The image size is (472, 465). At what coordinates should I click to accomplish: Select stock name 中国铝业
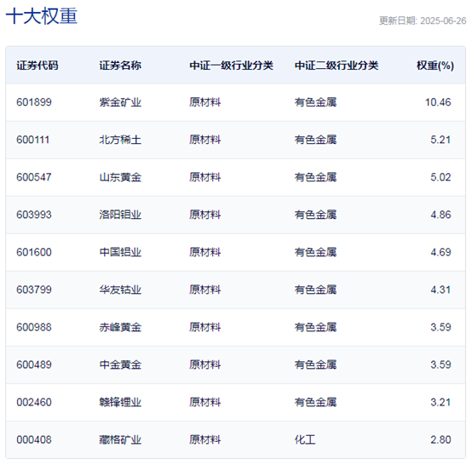[x=120, y=252]
